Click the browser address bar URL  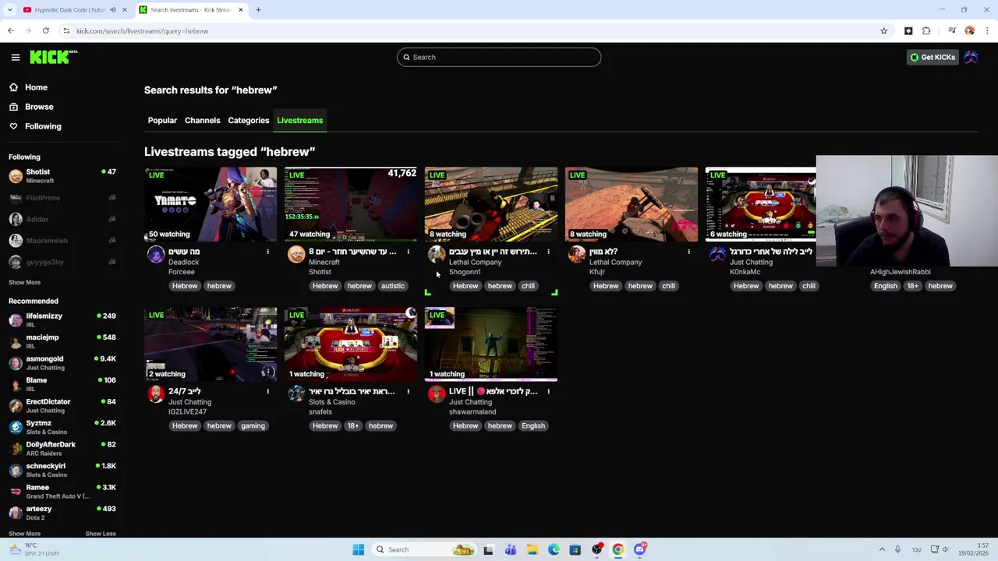click(x=142, y=31)
